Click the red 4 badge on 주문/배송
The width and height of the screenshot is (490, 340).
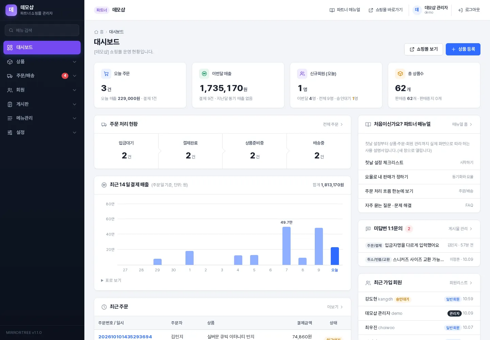pyautogui.click(x=65, y=76)
